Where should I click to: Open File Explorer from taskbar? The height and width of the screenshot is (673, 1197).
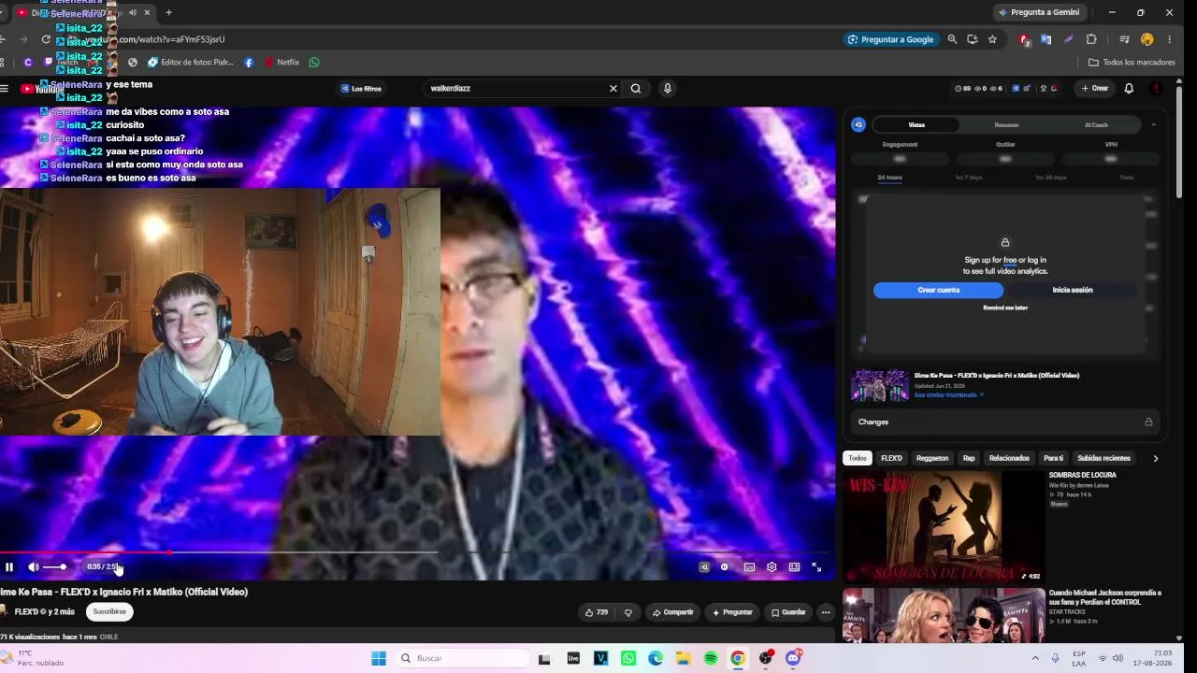(x=683, y=659)
